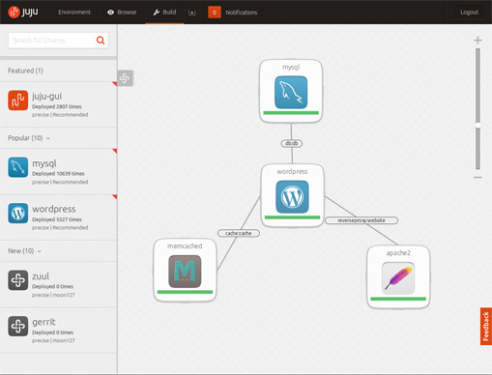Viewport: 492px width, 375px height.
Task: Click the zoom in plus icon
Action: point(478,41)
